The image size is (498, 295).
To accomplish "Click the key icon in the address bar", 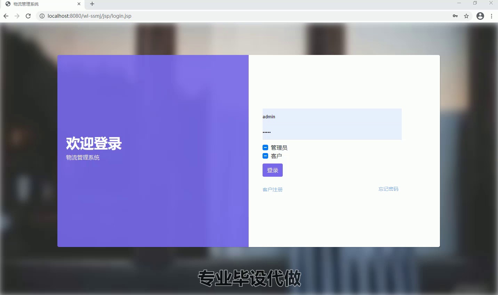I will coord(455,16).
